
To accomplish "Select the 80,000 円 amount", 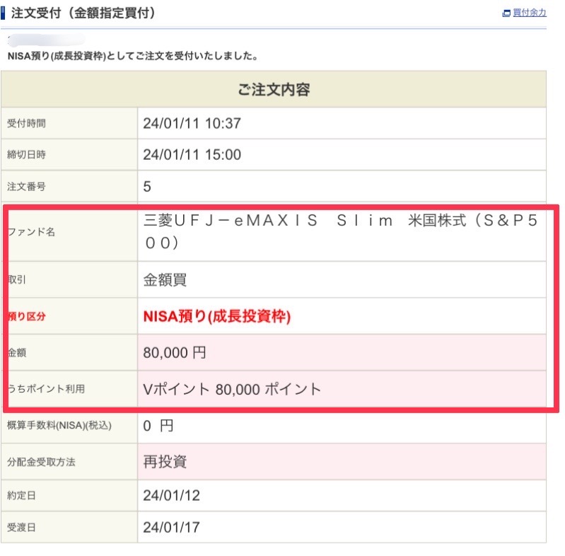I will tap(175, 353).
